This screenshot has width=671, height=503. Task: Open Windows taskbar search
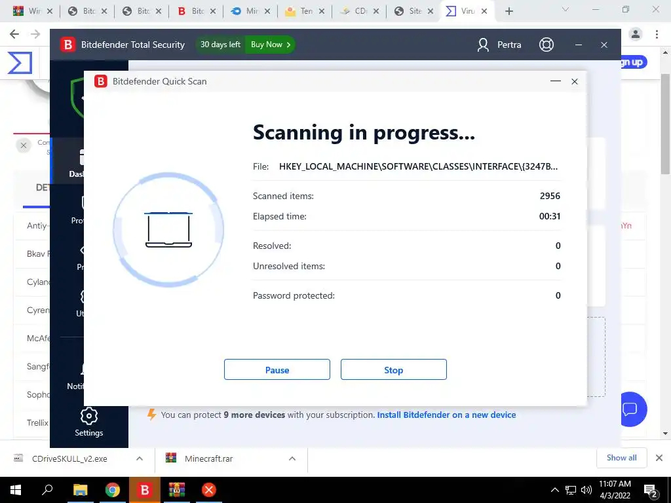click(x=47, y=490)
